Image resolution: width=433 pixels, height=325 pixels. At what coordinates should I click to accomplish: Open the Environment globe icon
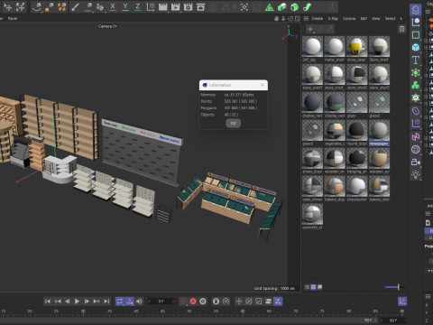[416, 149]
